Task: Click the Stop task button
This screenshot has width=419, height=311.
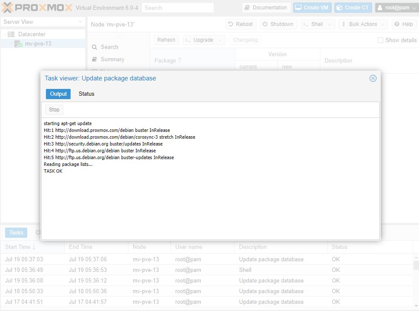Action: (54, 110)
